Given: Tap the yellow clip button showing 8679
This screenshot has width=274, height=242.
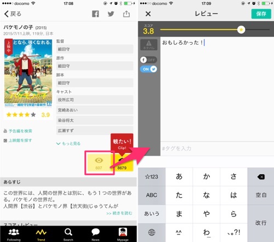Looking at the screenshot, I should coord(122,163).
